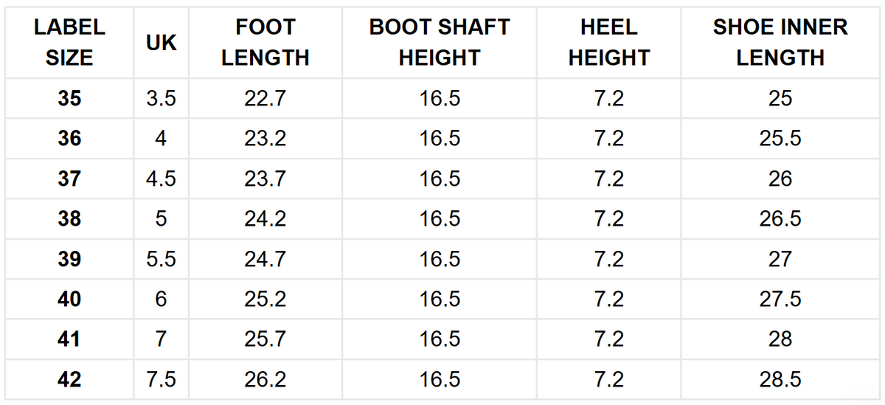Image resolution: width=885 pixels, height=405 pixels.
Task: Click foot length value 24.7
Action: click(265, 260)
